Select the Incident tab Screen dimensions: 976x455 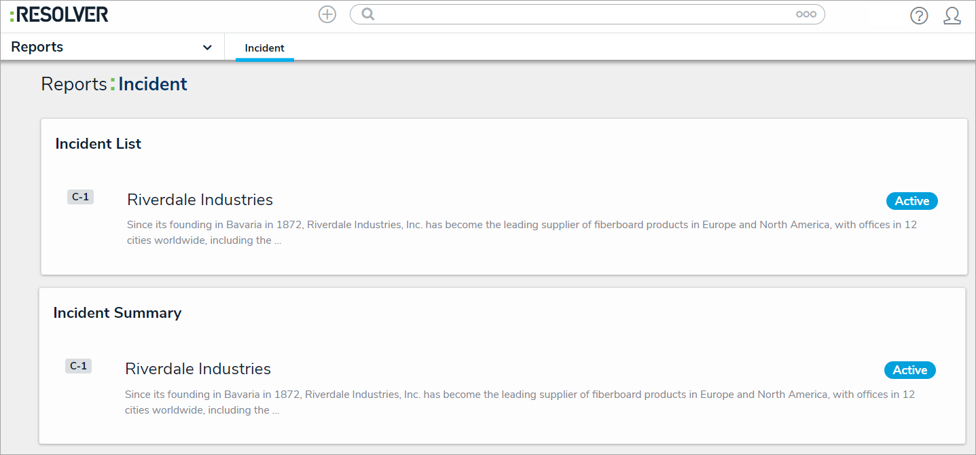(265, 48)
